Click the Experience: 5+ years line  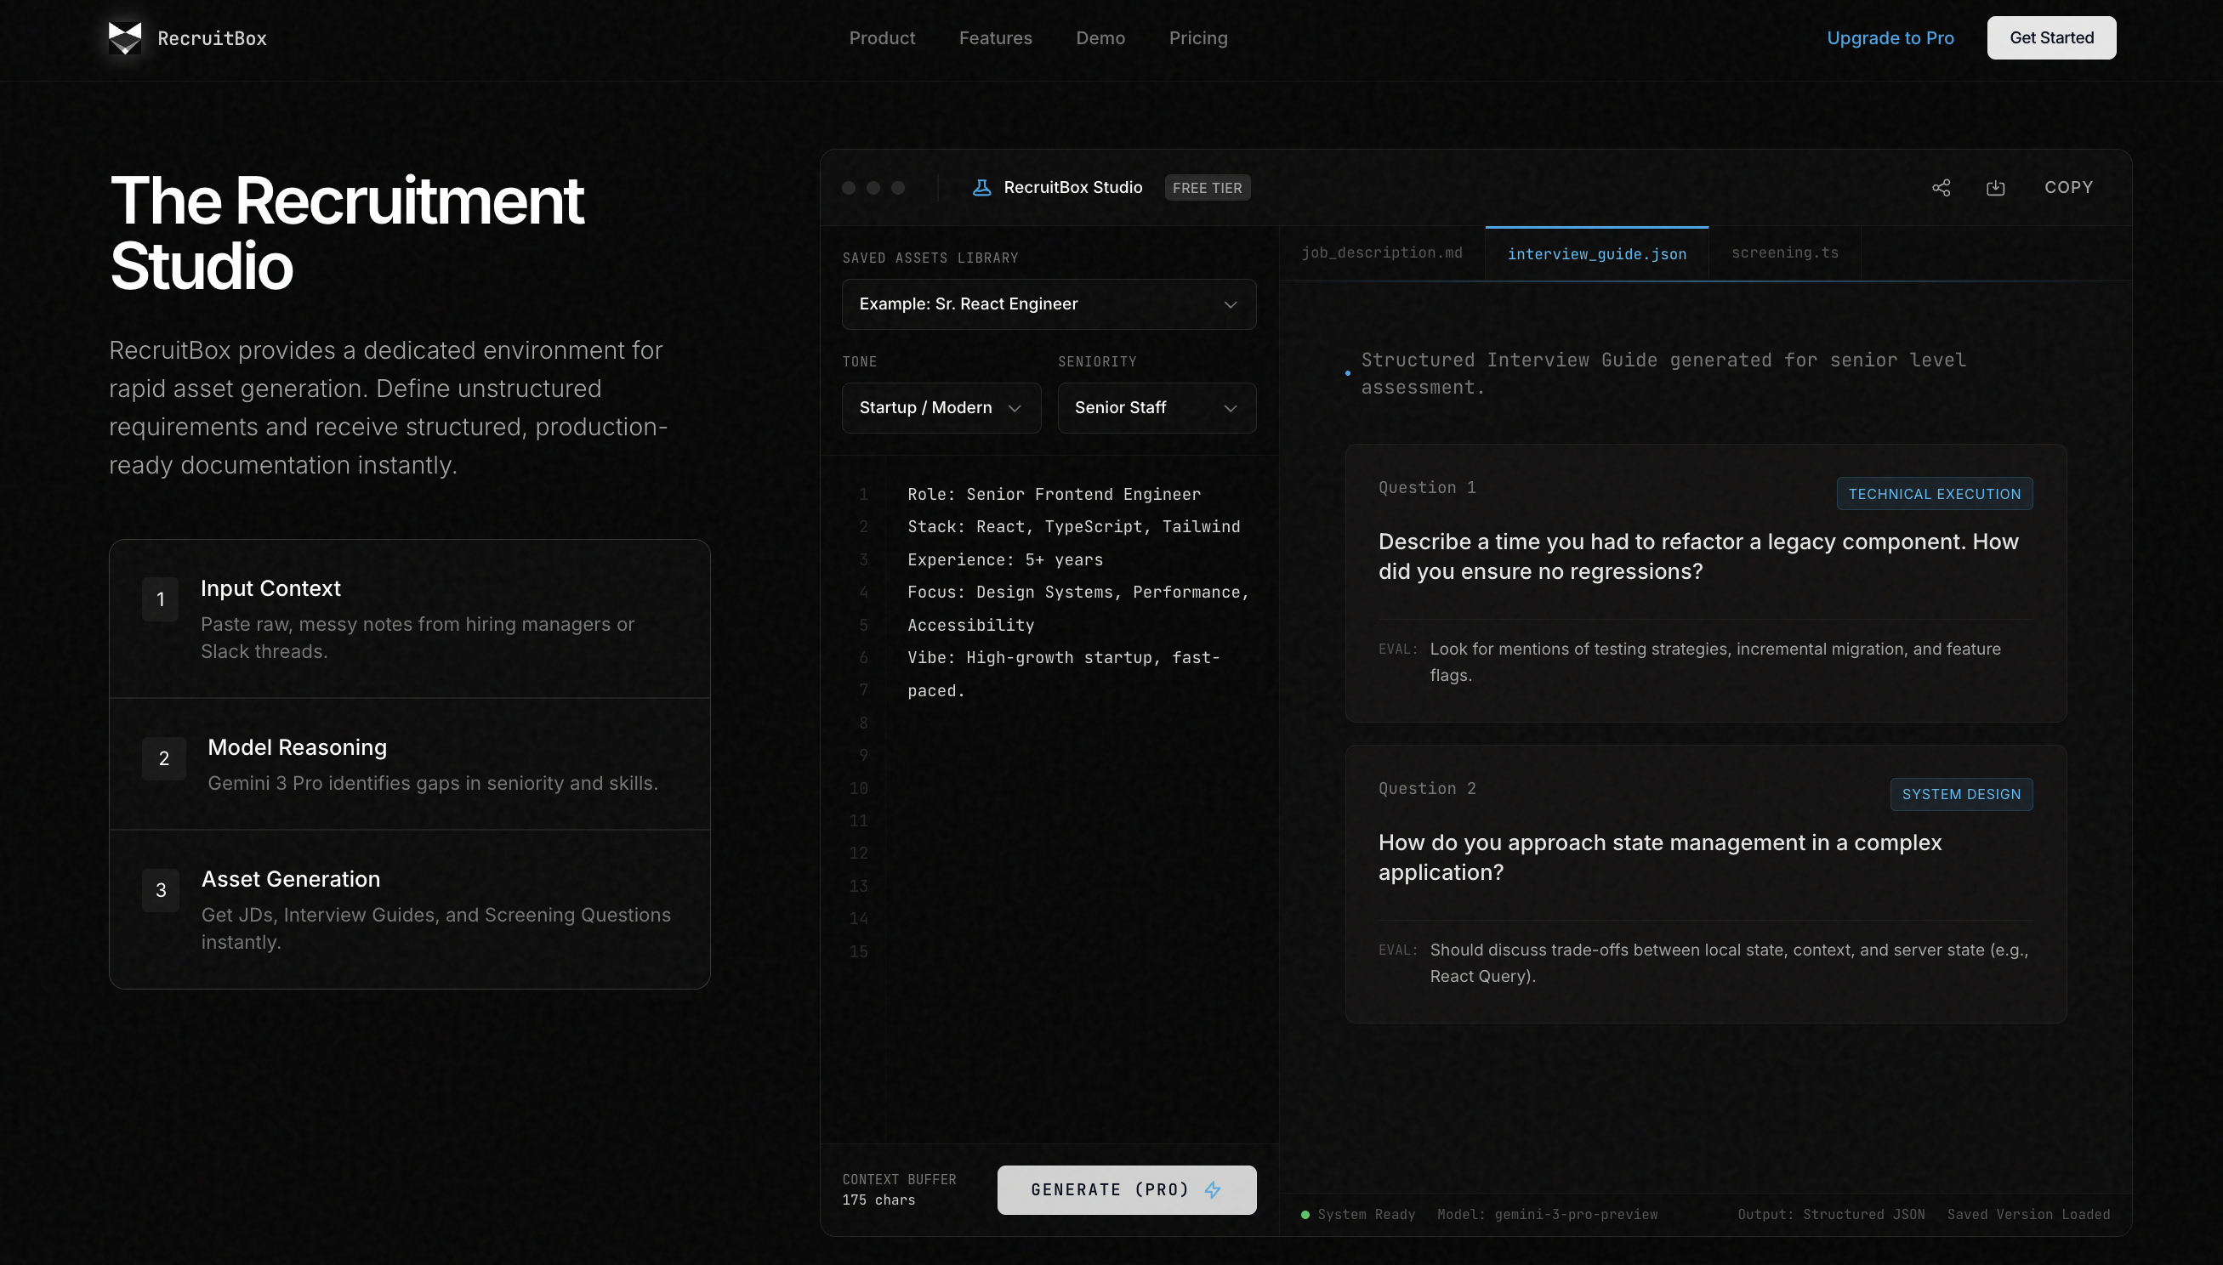click(x=1004, y=559)
